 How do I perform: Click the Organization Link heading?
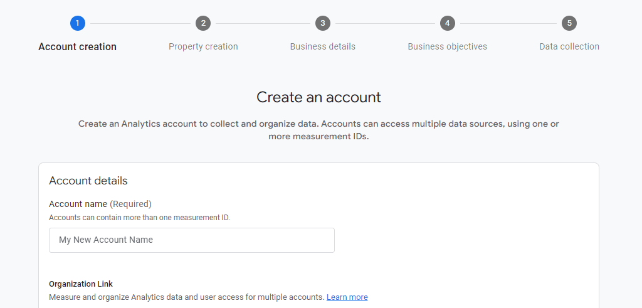tap(81, 284)
